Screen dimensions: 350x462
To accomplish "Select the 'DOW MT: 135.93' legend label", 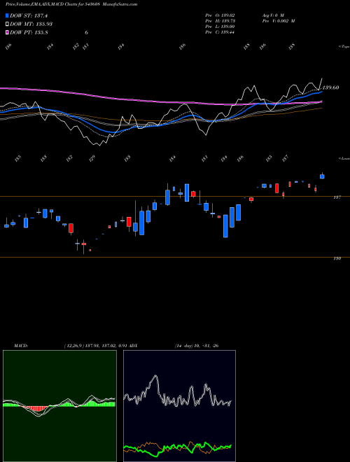I will point(31,24).
